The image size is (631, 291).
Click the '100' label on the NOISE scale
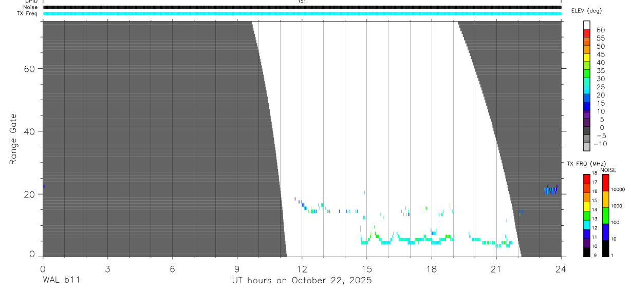pos(615,223)
